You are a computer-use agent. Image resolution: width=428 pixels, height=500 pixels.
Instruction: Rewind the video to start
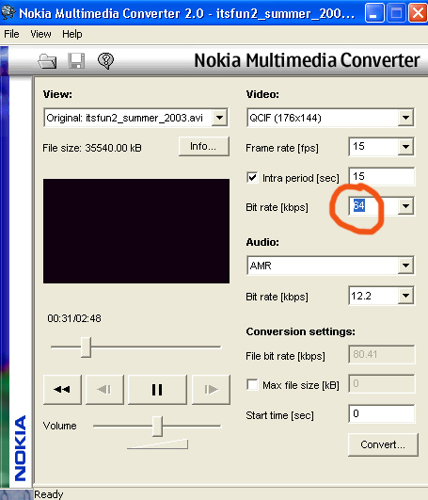click(62, 389)
